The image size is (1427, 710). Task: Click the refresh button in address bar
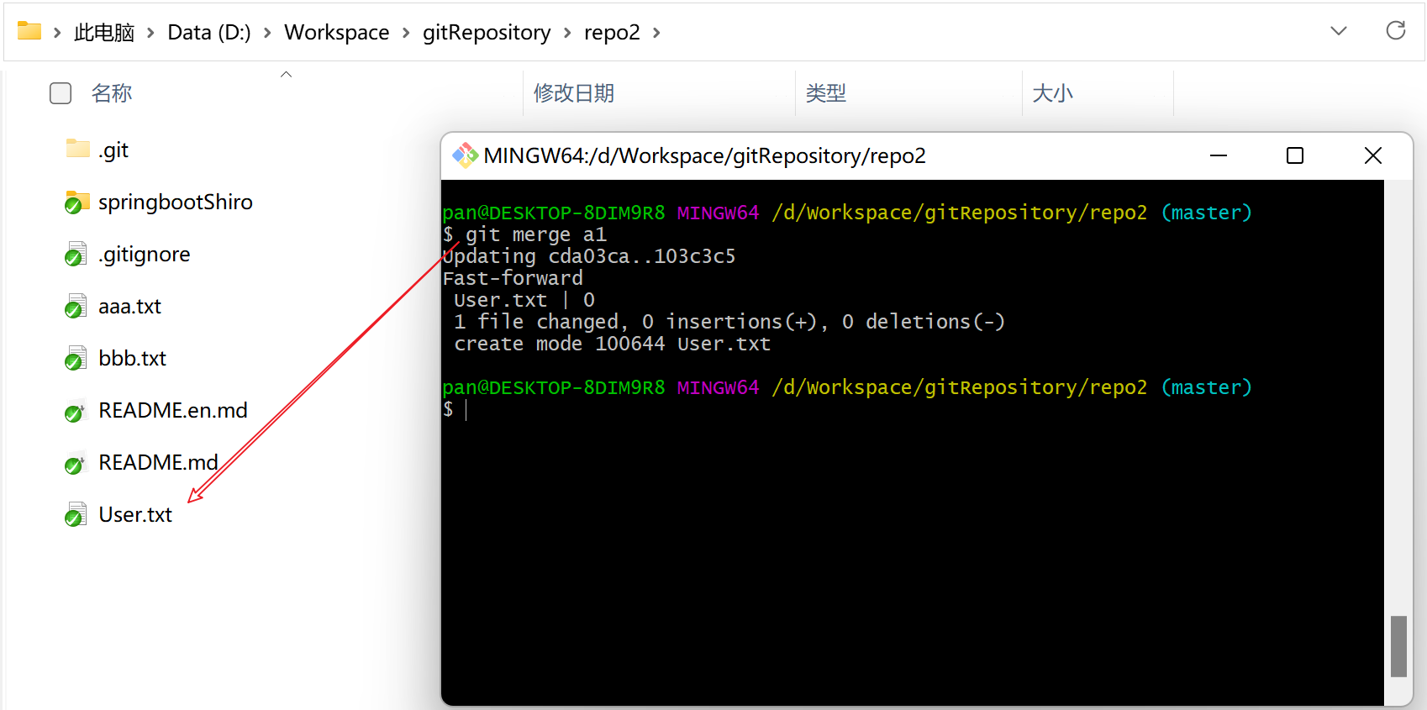click(x=1395, y=31)
